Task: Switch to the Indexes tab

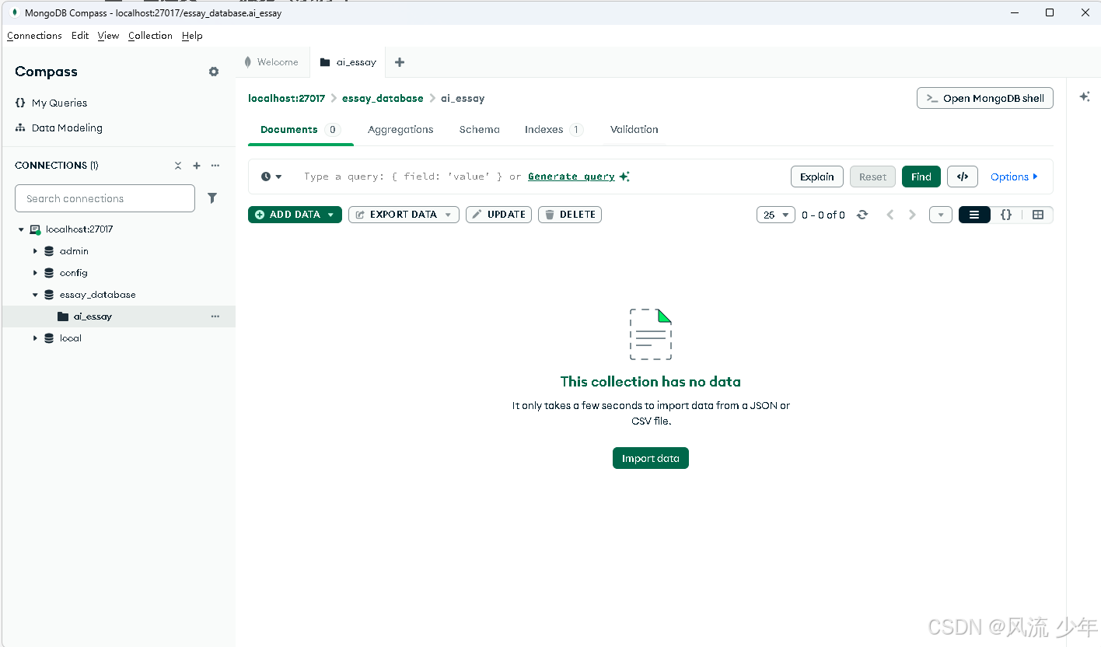Action: click(554, 130)
